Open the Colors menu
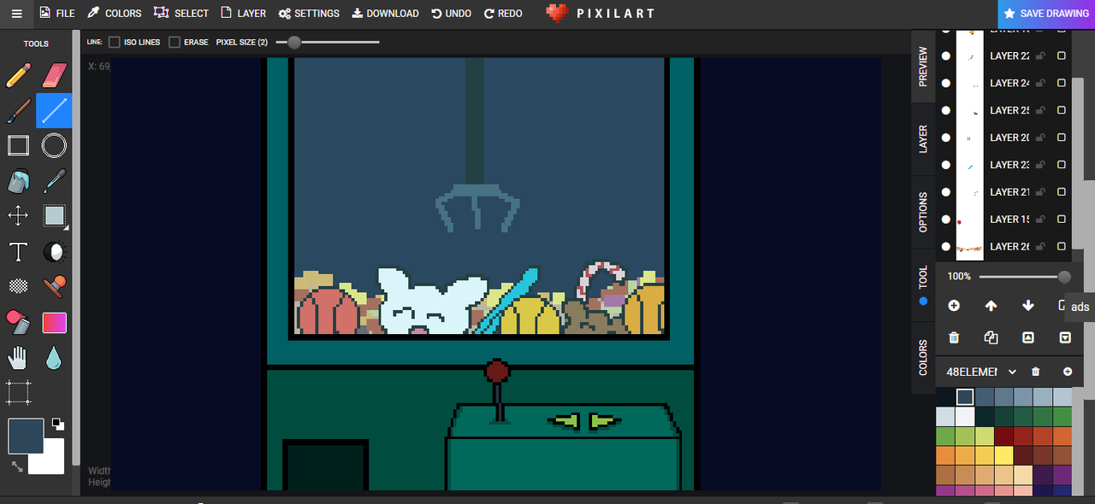Screen dimensions: 1095x504 coord(115,14)
